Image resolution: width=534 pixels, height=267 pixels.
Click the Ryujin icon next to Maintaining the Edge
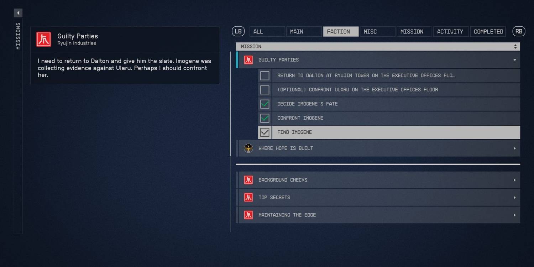click(x=248, y=215)
